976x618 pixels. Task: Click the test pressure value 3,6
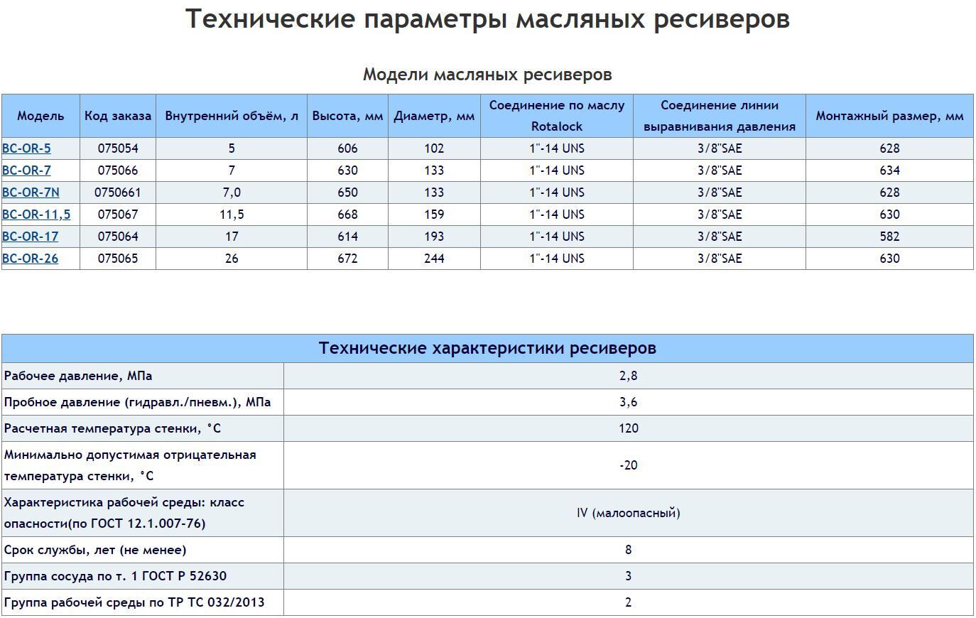coord(629,402)
